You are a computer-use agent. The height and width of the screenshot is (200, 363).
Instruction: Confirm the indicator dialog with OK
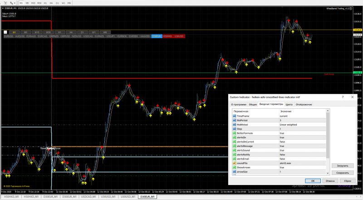click(313, 181)
